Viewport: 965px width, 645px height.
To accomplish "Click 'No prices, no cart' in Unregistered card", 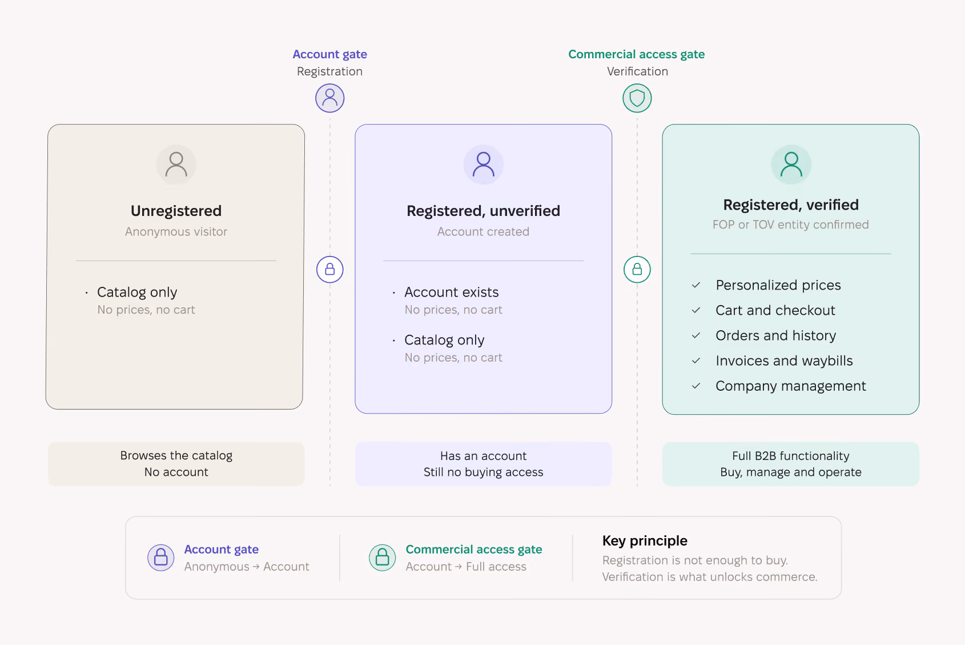I will (x=146, y=310).
